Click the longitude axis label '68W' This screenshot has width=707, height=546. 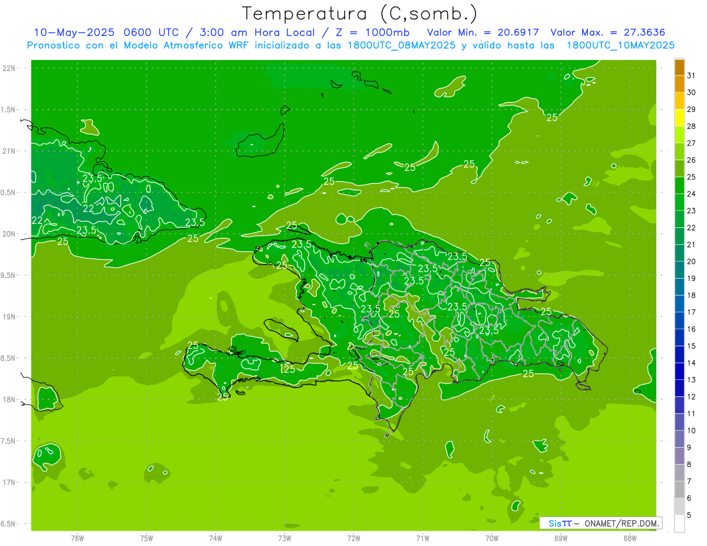(x=630, y=538)
